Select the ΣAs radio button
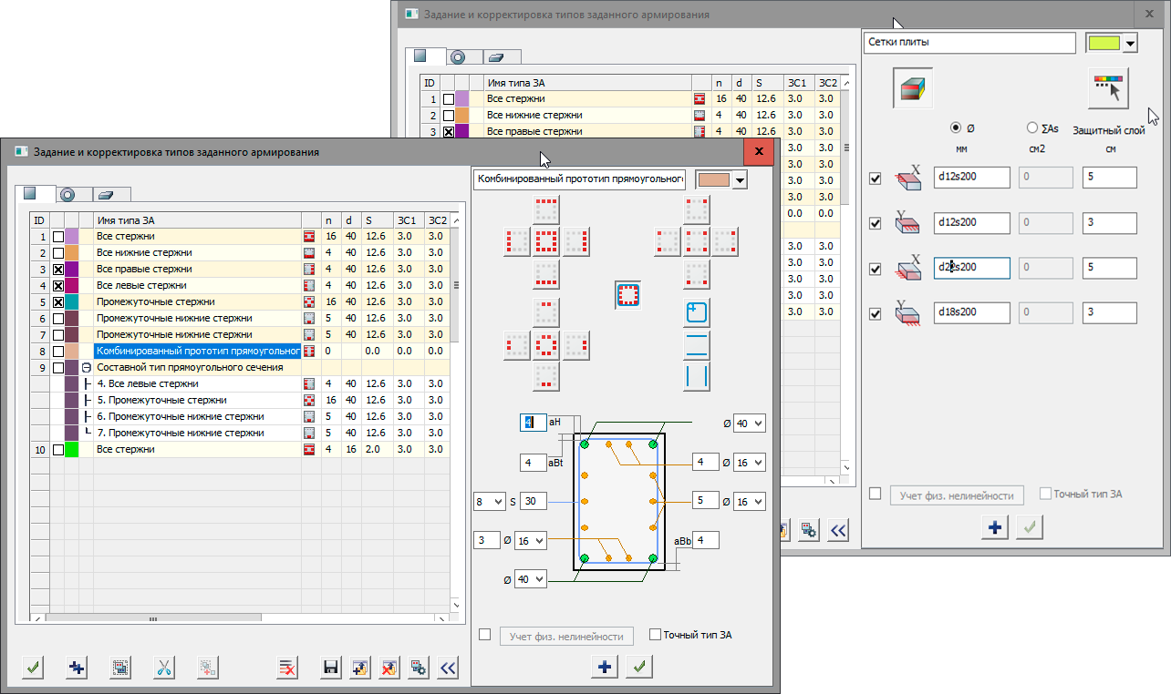 (1032, 128)
